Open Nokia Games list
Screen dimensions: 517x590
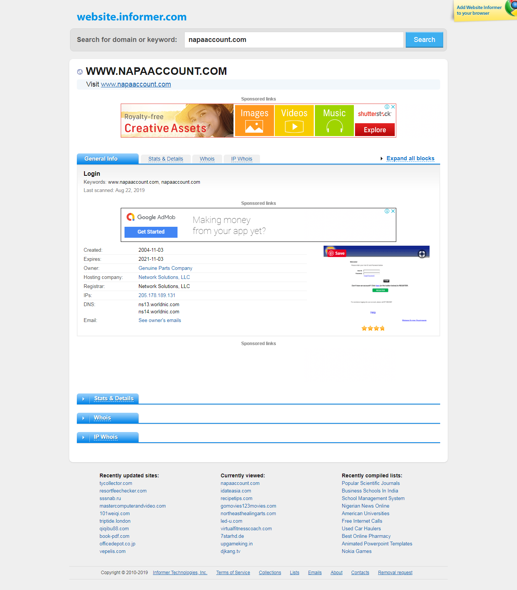(357, 551)
